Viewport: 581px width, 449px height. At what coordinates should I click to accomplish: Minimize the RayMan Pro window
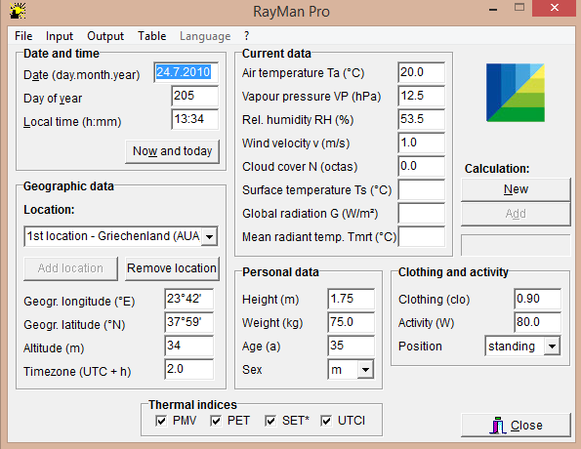click(x=493, y=9)
